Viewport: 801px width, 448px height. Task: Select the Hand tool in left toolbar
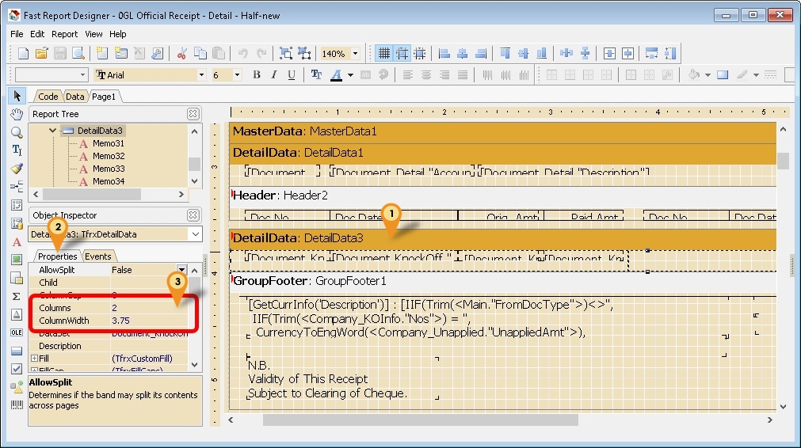[17, 114]
